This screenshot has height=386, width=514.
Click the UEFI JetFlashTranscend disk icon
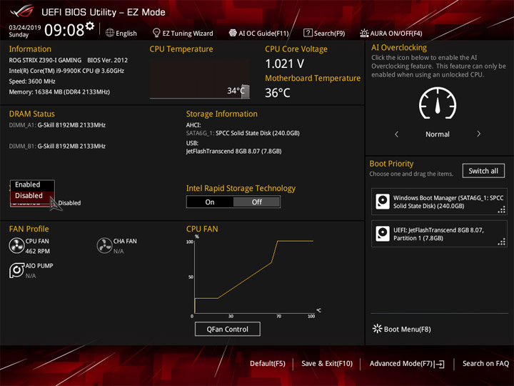[383, 234]
